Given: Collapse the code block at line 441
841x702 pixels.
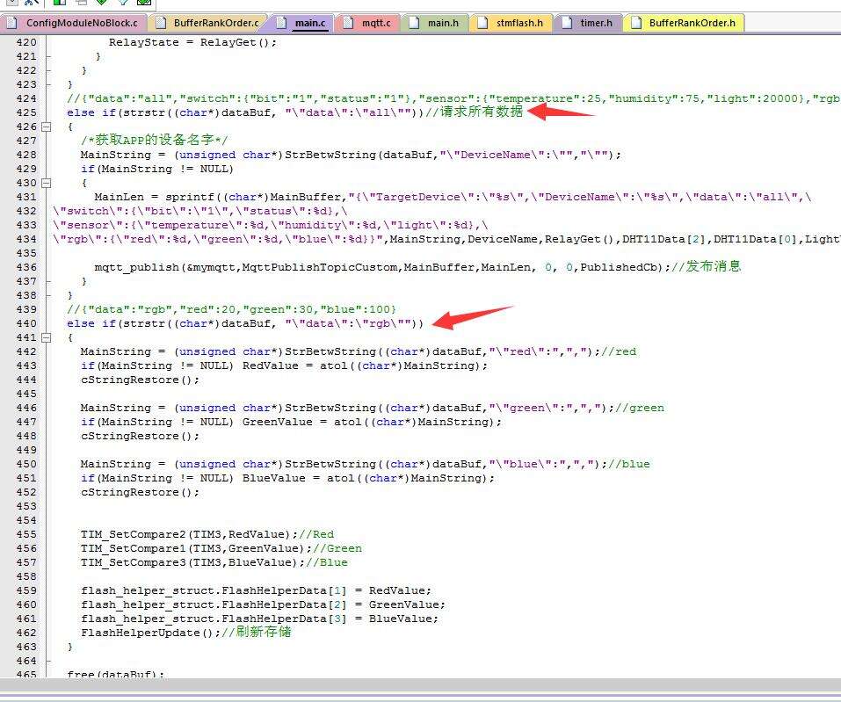Looking at the screenshot, I should (47, 337).
